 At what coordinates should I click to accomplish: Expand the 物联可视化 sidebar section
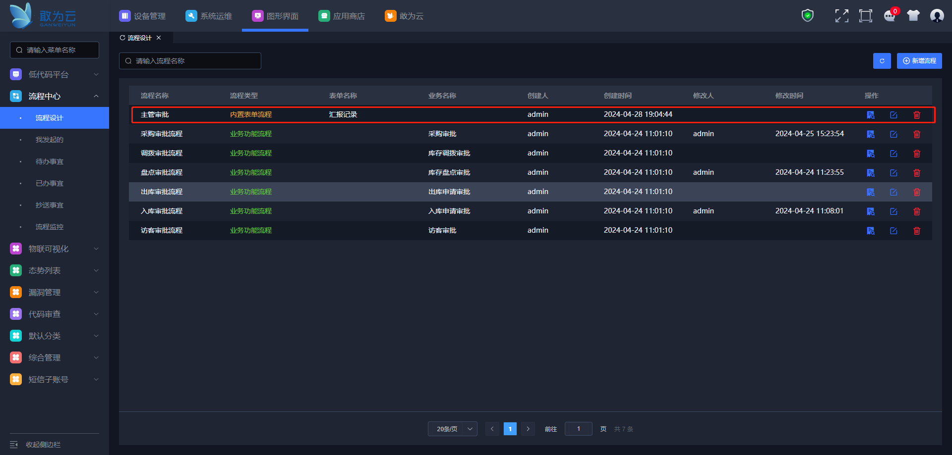(55, 249)
